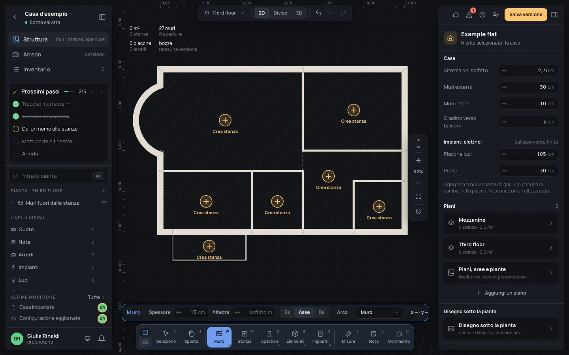Select the Misura measuring tool
Image resolution: width=569 pixels, height=355 pixels.
pos(349,337)
